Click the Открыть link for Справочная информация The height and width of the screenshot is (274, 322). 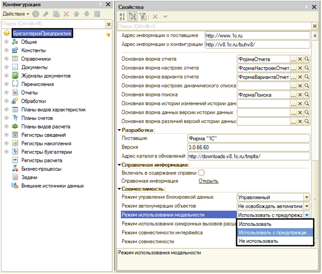coord(208,181)
